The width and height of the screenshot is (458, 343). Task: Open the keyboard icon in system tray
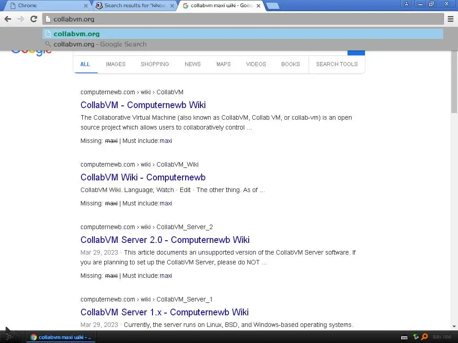click(x=404, y=338)
